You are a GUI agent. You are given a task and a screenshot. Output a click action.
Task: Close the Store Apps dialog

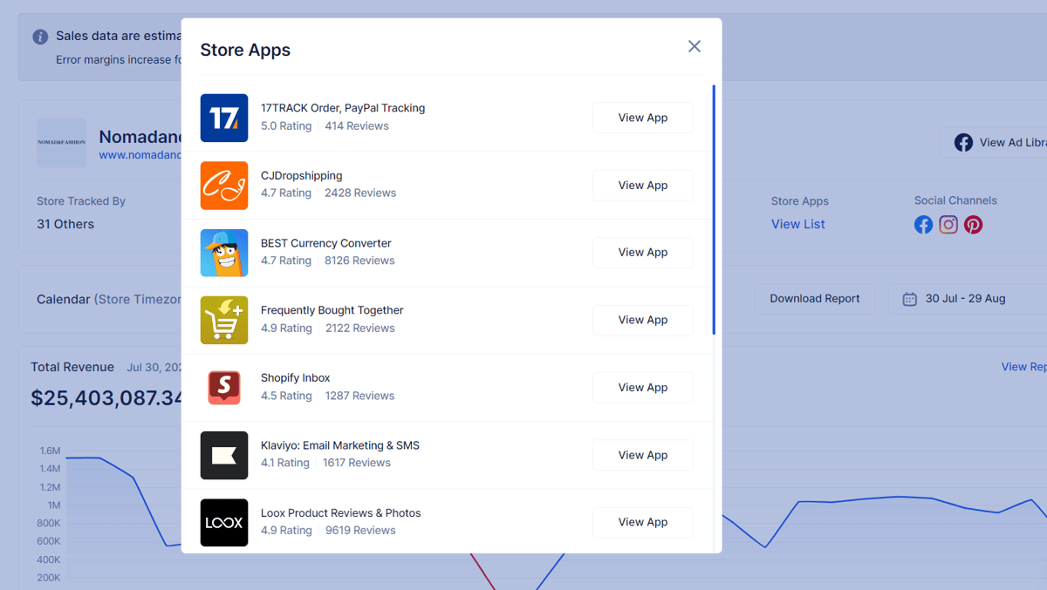point(695,46)
